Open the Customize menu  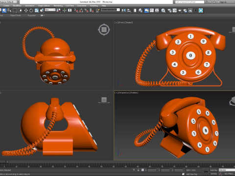(81, 6)
